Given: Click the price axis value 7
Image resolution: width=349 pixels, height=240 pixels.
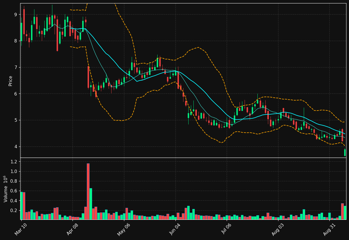Looking at the screenshot, I should (16, 68).
